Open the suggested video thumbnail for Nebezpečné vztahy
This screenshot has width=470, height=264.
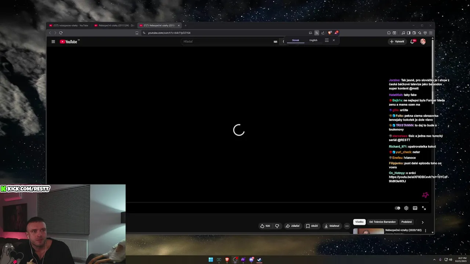point(368,231)
